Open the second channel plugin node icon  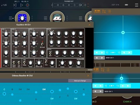[x=57, y=18]
